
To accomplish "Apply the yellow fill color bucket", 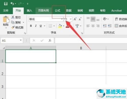I will [60, 26].
